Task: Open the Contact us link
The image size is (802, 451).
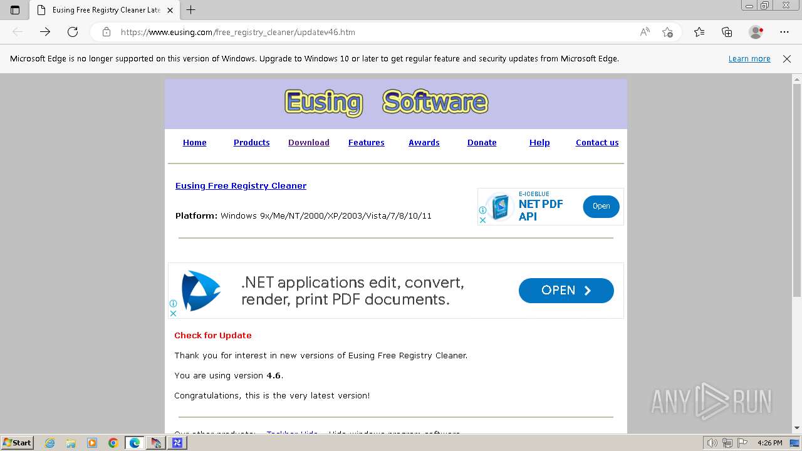Action: tap(597, 143)
